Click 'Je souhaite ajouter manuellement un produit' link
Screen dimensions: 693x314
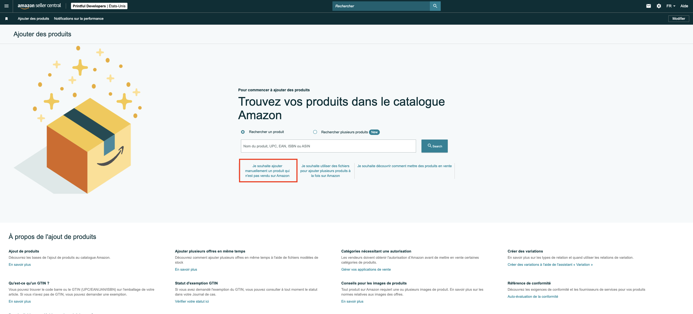[267, 171]
